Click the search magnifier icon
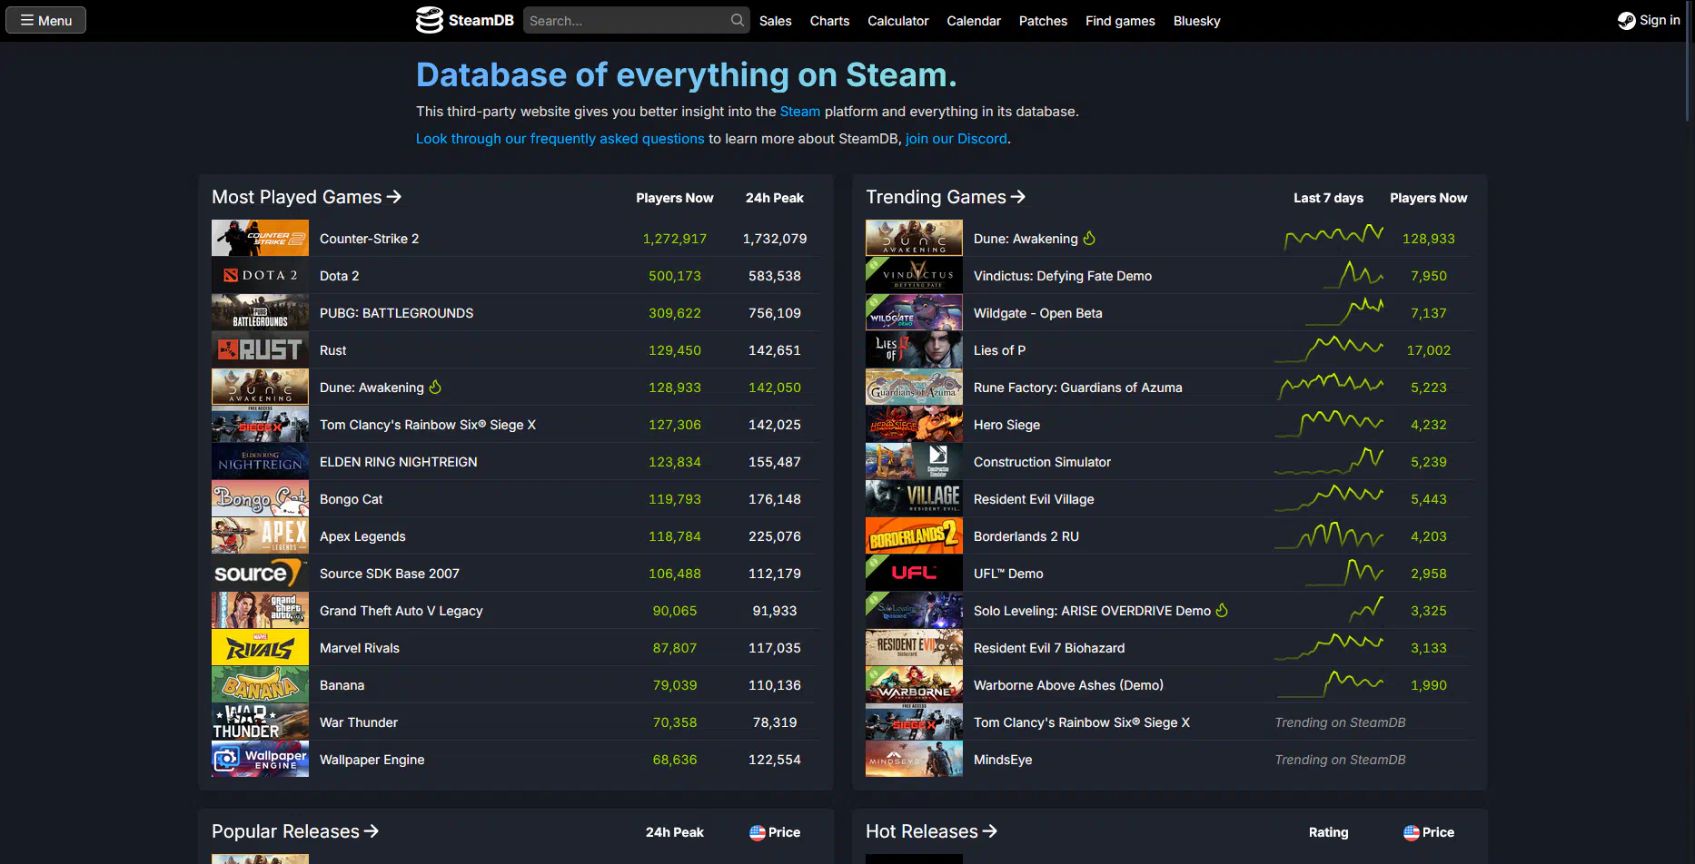Viewport: 1695px width, 864px height. pos(737,20)
